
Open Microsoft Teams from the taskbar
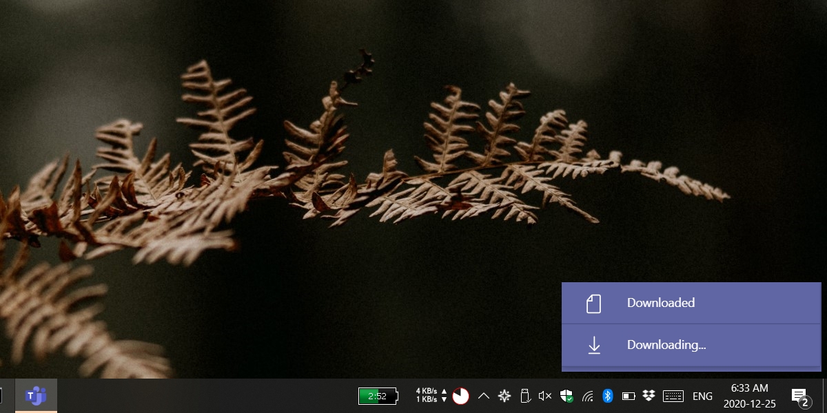pyautogui.click(x=36, y=396)
